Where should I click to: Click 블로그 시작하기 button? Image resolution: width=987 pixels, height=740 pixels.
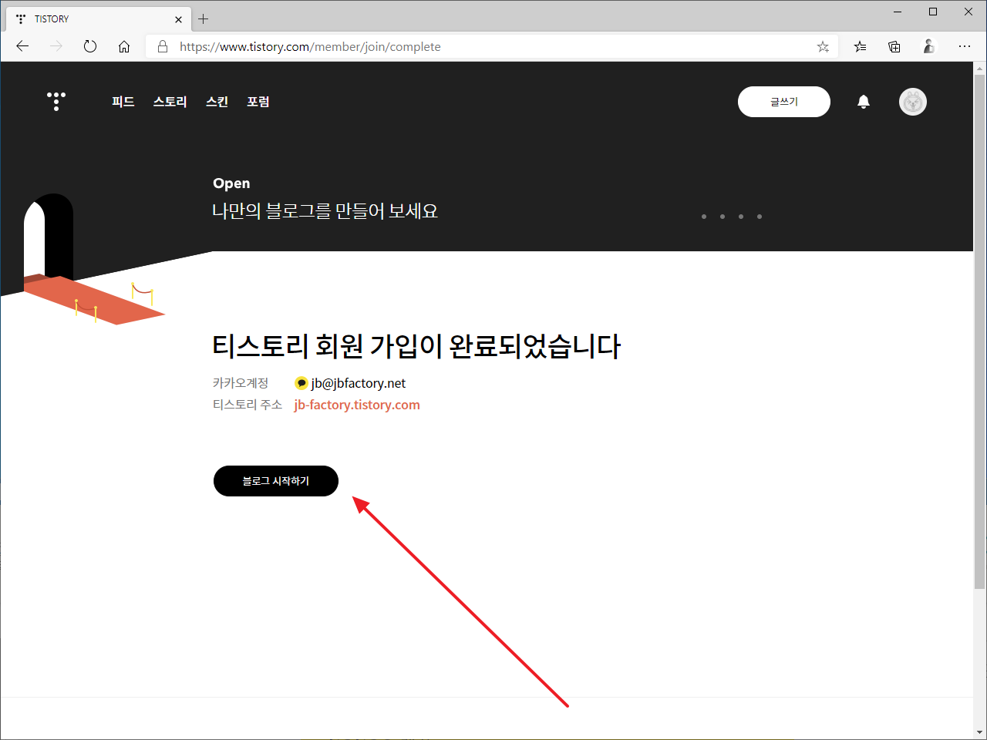[276, 481]
